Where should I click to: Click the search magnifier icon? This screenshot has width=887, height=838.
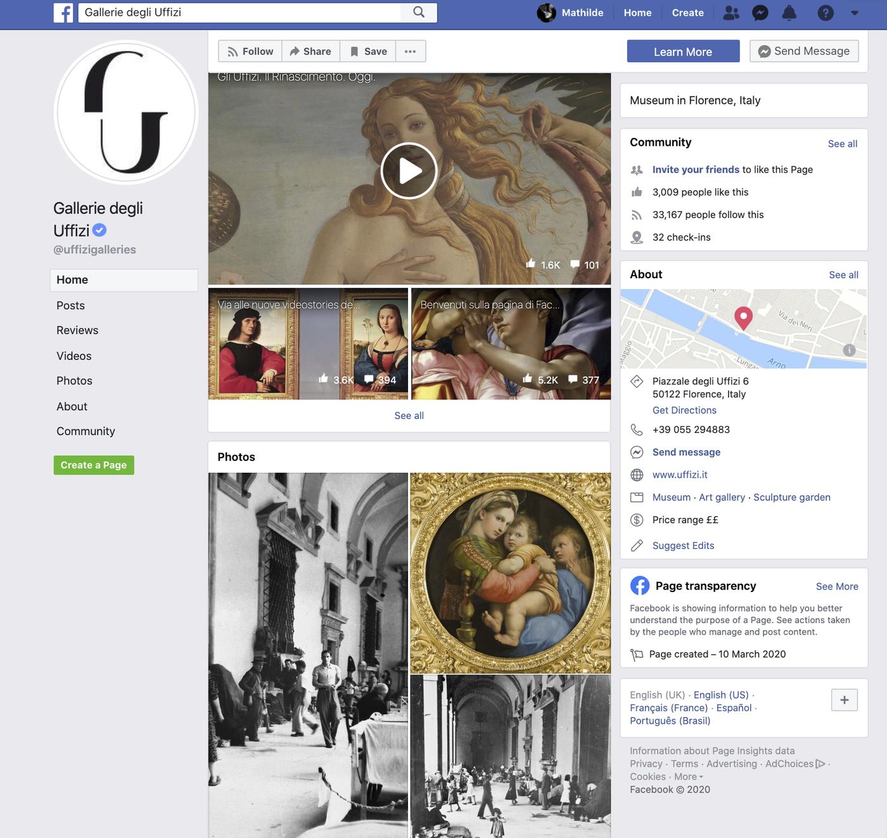point(419,12)
